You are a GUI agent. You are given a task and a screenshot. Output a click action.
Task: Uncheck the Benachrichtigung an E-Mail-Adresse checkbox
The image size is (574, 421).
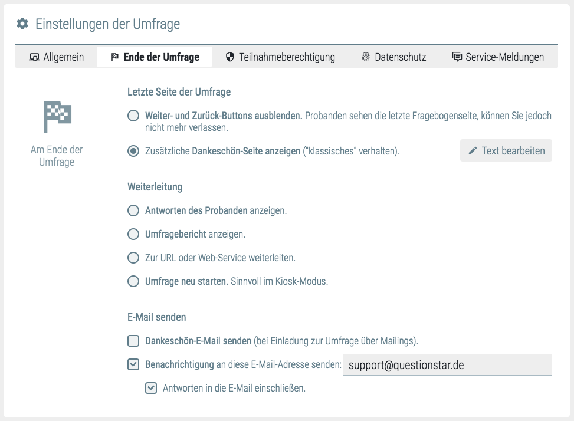(x=133, y=364)
